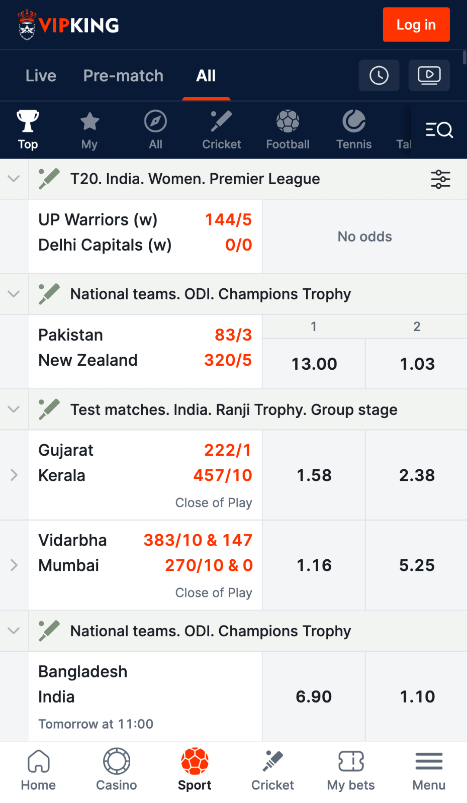The width and height of the screenshot is (467, 803).
Task: Open the Casino icon in bottom navigation
Action: pyautogui.click(x=116, y=768)
